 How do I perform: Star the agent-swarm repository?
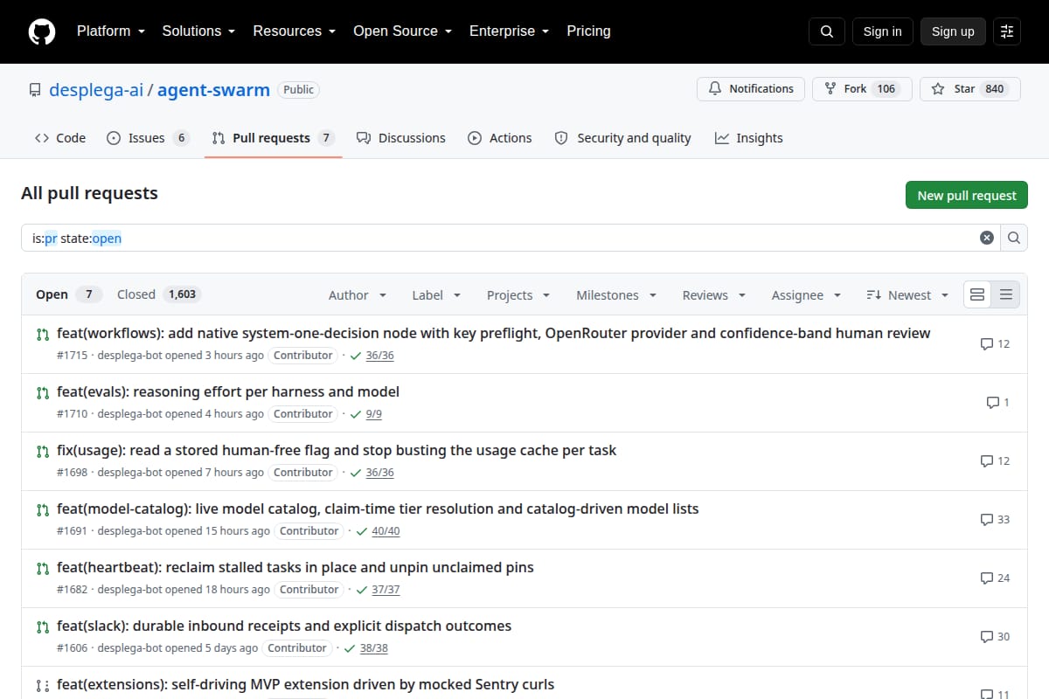click(x=970, y=89)
